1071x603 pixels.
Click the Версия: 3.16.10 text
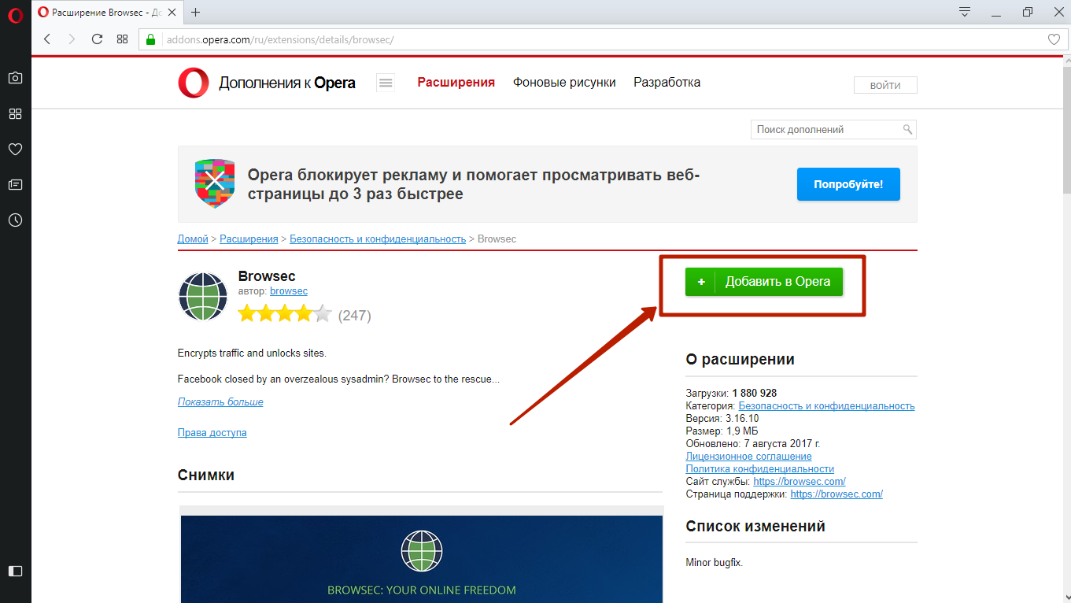[722, 419]
